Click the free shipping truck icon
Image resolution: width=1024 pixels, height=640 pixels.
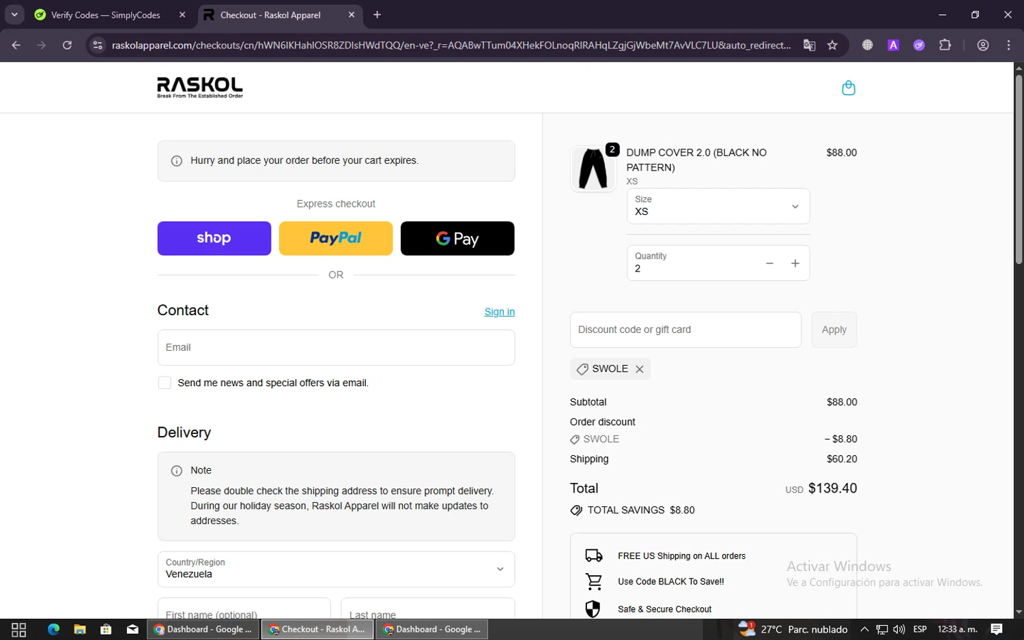[x=594, y=555]
